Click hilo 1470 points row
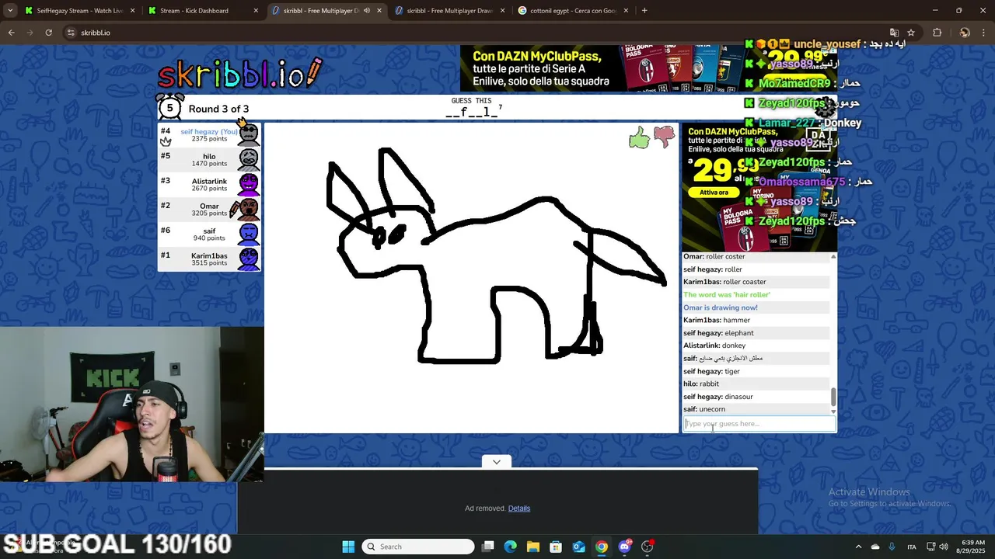 tap(209, 160)
